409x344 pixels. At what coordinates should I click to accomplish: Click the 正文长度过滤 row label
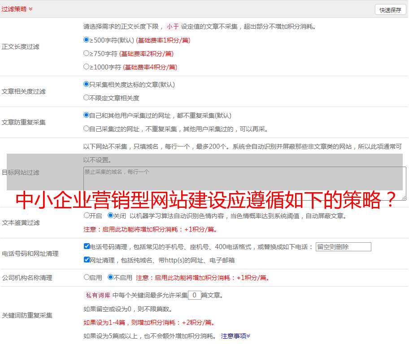click(20, 47)
